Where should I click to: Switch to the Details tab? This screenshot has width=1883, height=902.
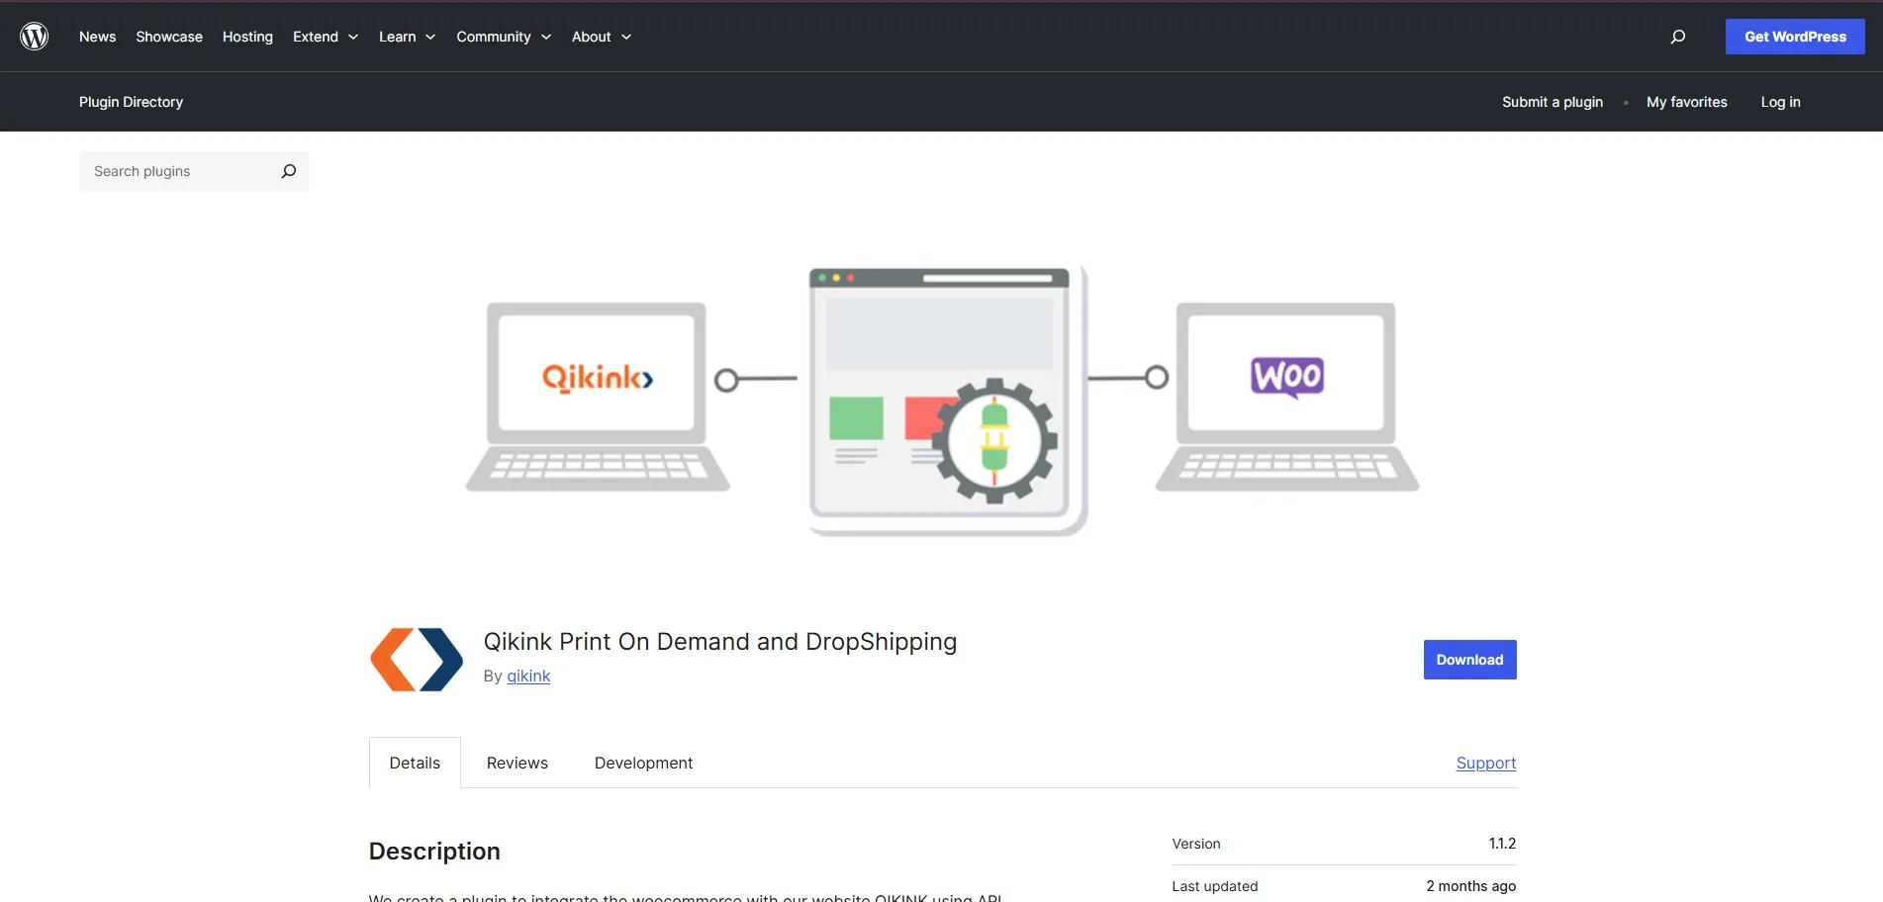[x=415, y=763]
